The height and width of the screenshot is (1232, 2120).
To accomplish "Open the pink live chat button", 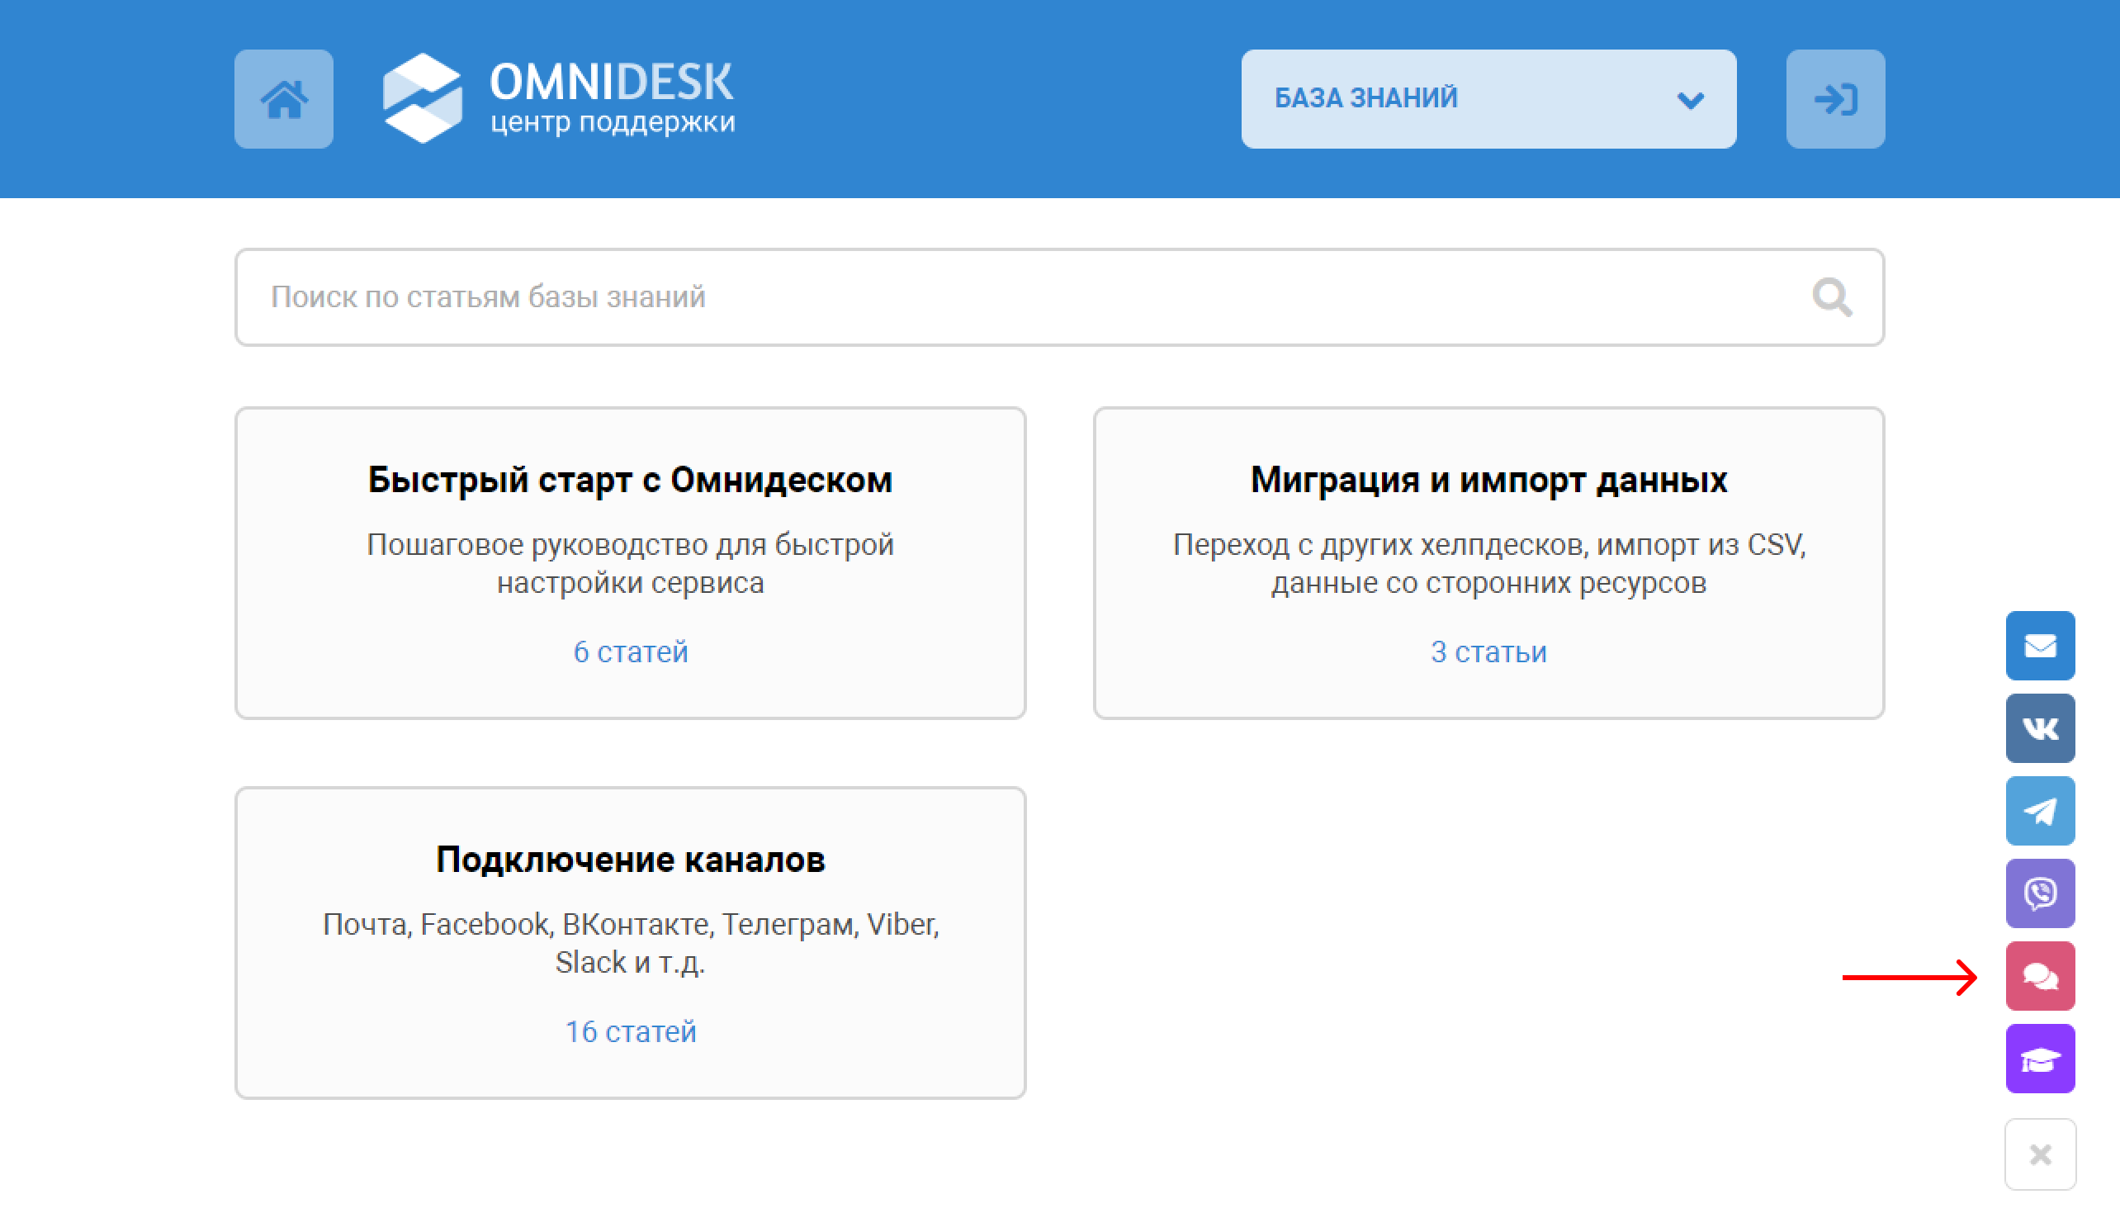I will 2039,976.
